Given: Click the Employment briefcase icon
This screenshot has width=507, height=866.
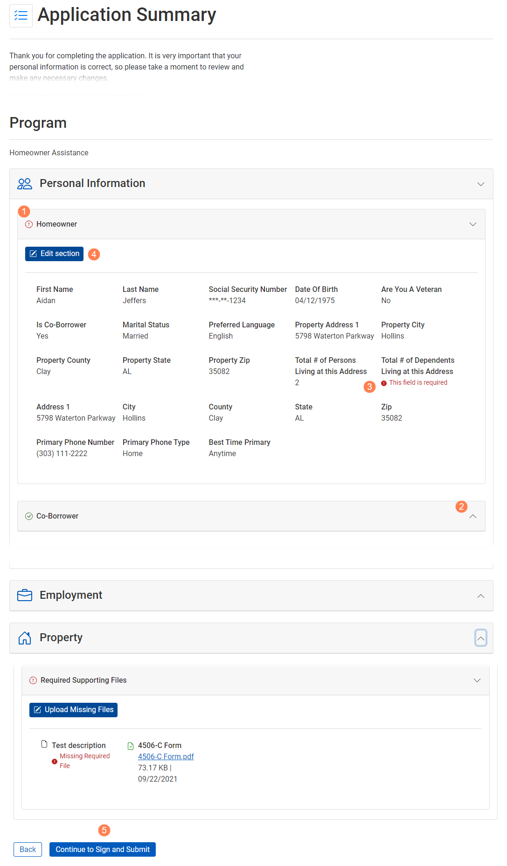Looking at the screenshot, I should pyautogui.click(x=25, y=596).
